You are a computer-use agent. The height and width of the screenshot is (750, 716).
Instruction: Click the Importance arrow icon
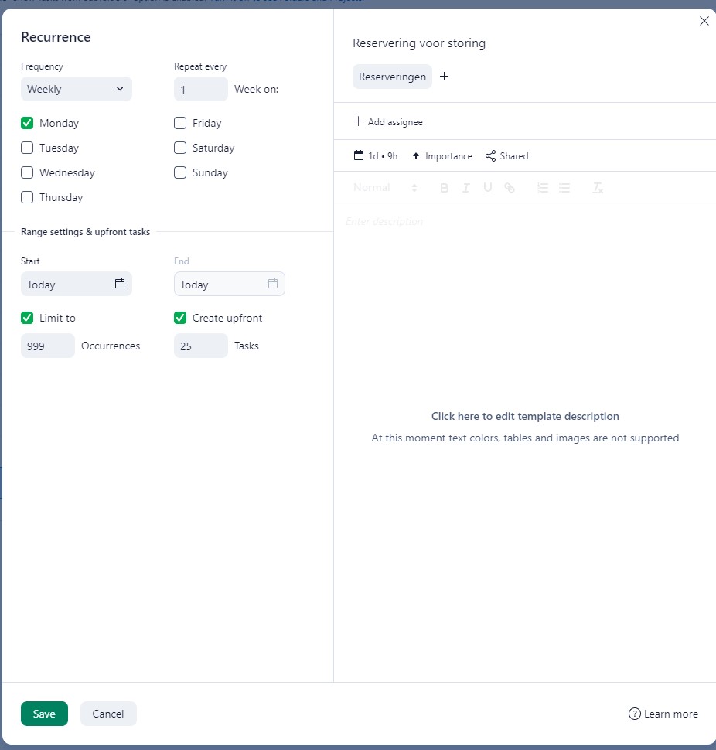416,155
